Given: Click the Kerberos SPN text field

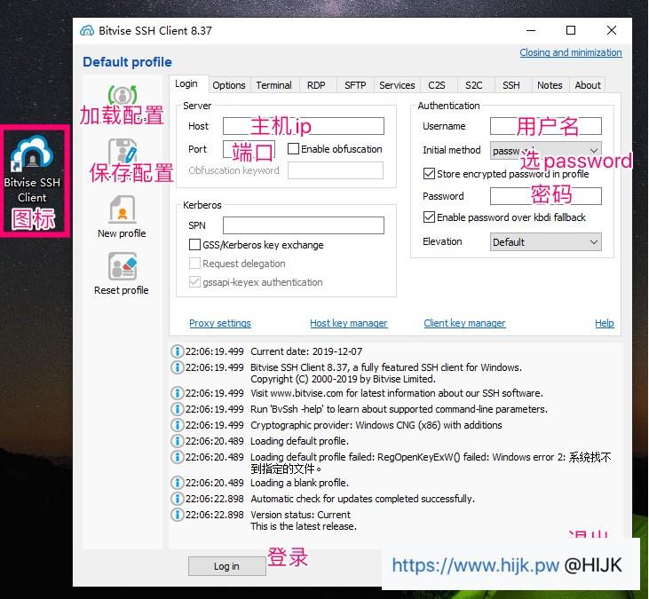Looking at the screenshot, I should [303, 225].
